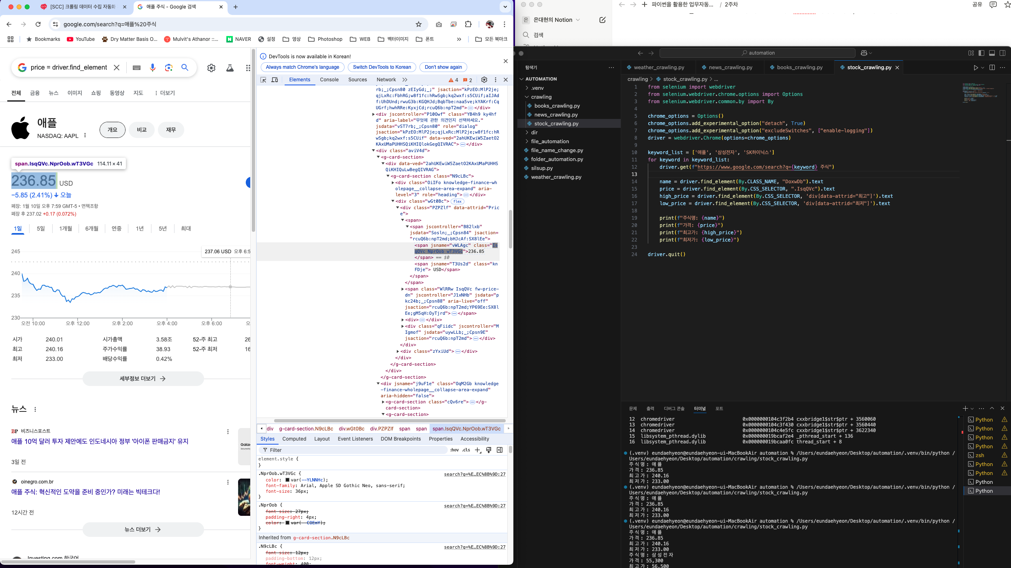The image size is (1011, 568).
Task: Open the Chrome profile avatar
Action: tap(490, 24)
